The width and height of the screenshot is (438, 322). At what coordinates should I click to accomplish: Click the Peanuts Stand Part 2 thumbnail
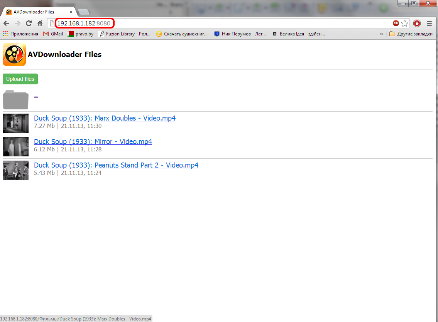pos(16,170)
